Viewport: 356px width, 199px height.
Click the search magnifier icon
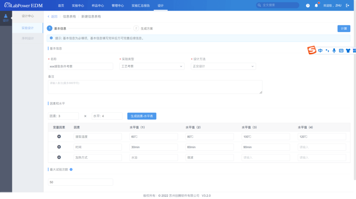click(259, 5)
